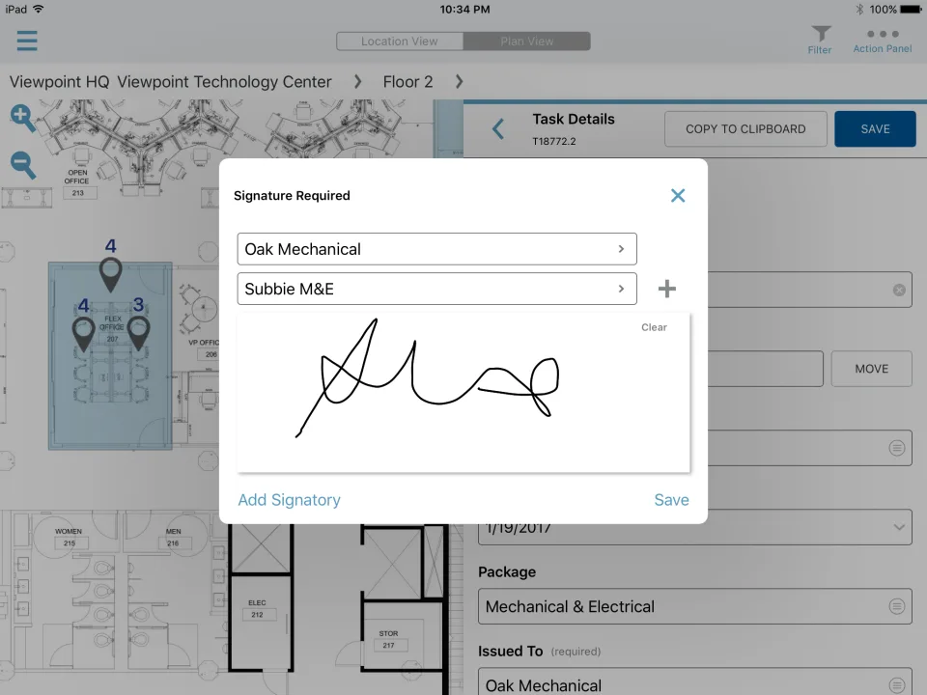The width and height of the screenshot is (927, 695).
Task: Go back from Task Details
Action: pyautogui.click(x=498, y=128)
